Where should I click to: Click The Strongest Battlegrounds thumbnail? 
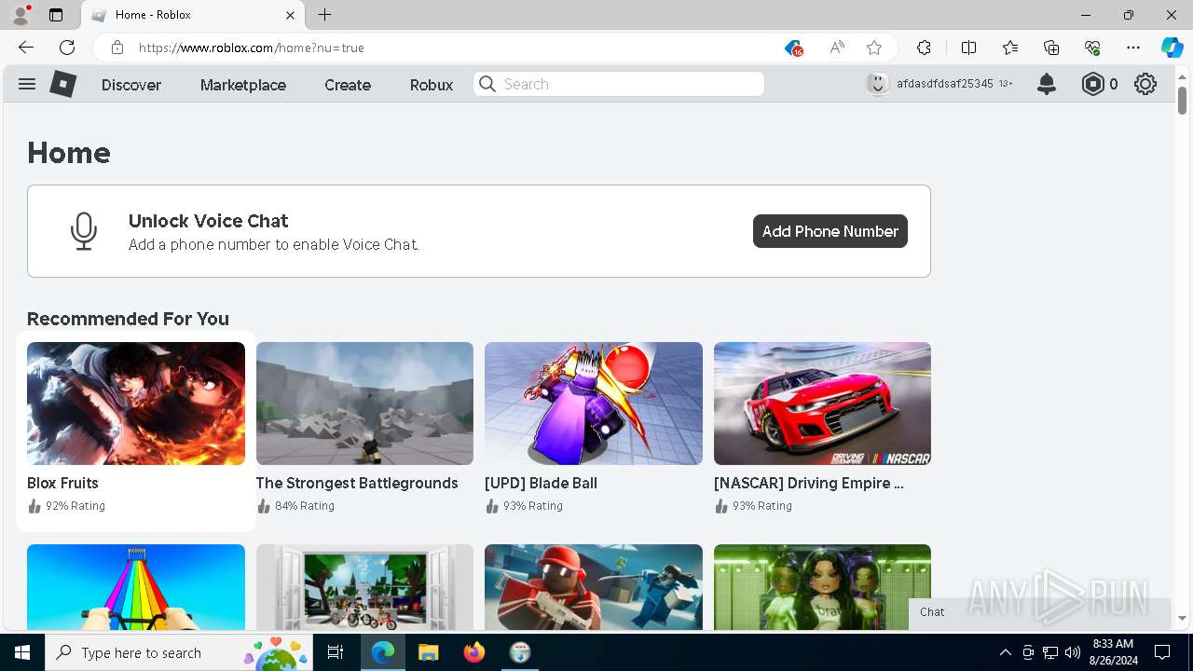click(364, 404)
